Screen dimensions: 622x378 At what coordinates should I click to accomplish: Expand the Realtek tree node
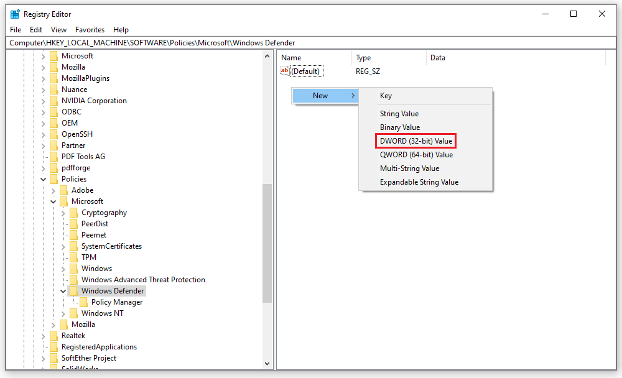[44, 336]
